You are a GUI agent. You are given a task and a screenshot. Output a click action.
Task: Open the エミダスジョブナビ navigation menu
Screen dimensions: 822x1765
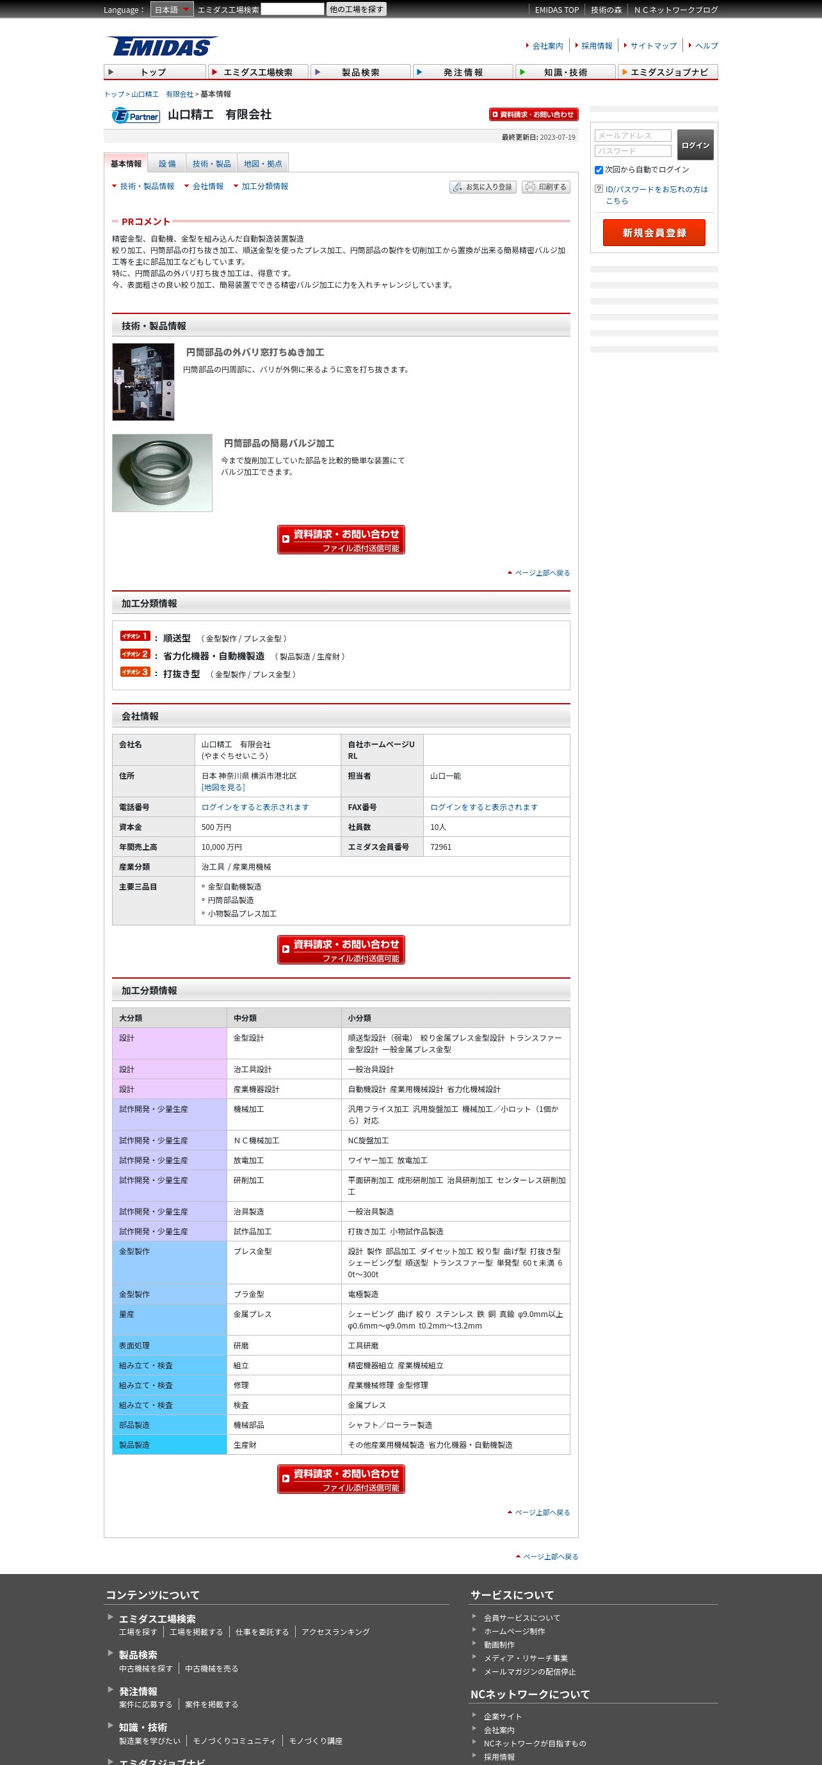point(668,72)
